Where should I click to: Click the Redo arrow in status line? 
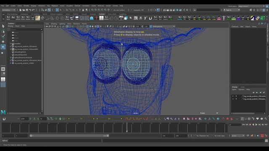coord(34,10)
